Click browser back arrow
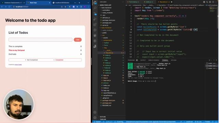This screenshot has width=219, height=123. pyautogui.click(x=2, y=7)
